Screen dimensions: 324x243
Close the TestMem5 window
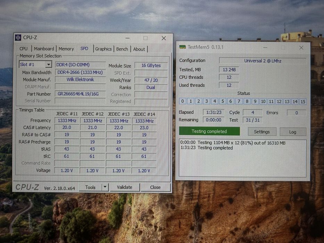(301, 48)
